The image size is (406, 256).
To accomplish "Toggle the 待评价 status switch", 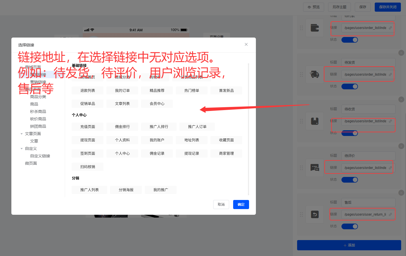I will tap(349, 180).
